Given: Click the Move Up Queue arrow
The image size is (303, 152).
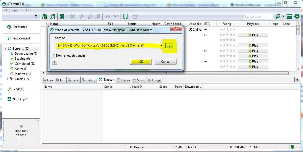Looking at the screenshot, I should (x=108, y=16).
